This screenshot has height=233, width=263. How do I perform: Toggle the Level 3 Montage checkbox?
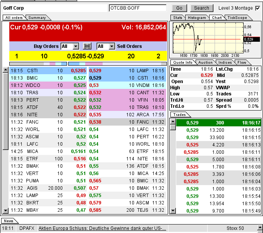(258, 8)
